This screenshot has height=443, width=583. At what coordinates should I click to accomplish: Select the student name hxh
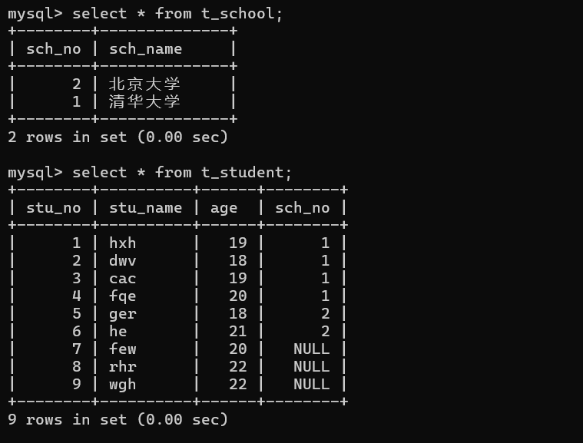pyautogui.click(x=122, y=243)
